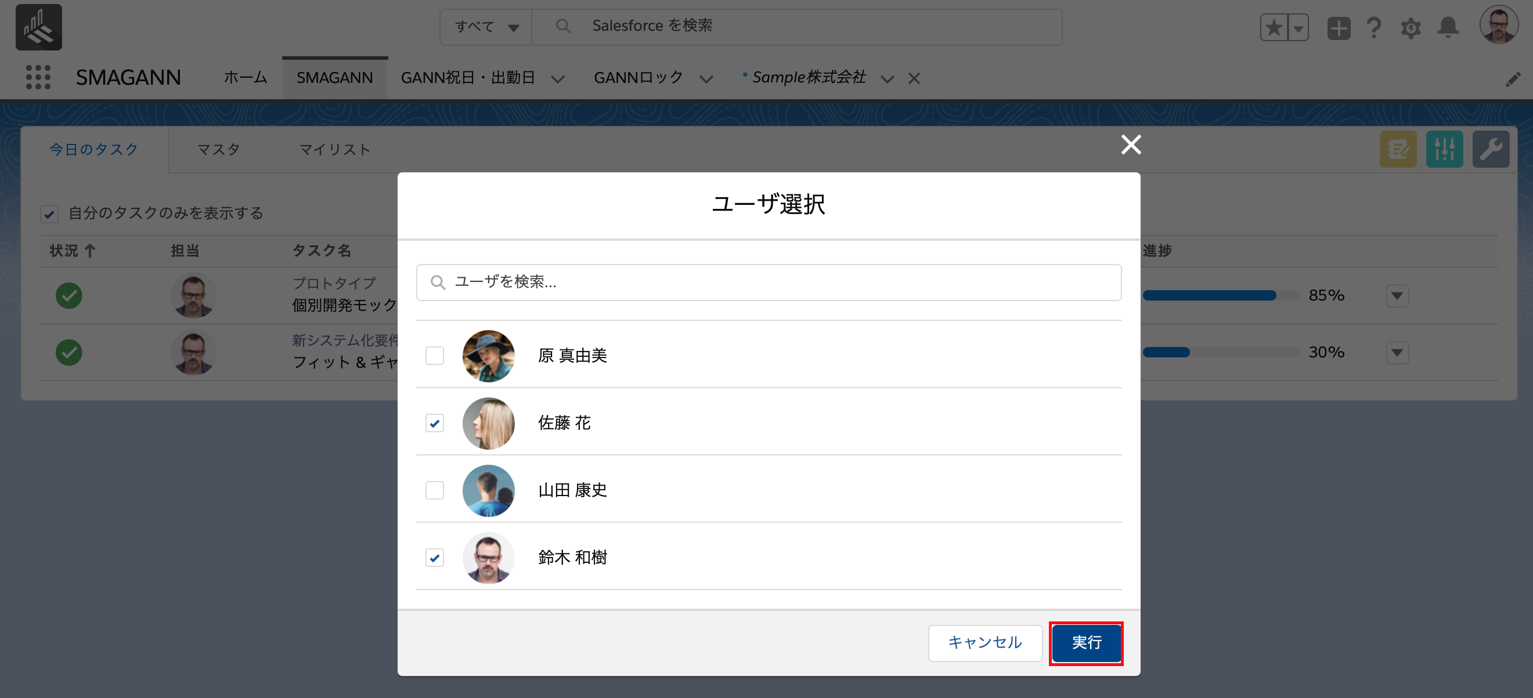Open the GANN祝日・出勤日 nav tab
This screenshot has height=698, width=1533.
tap(468, 77)
